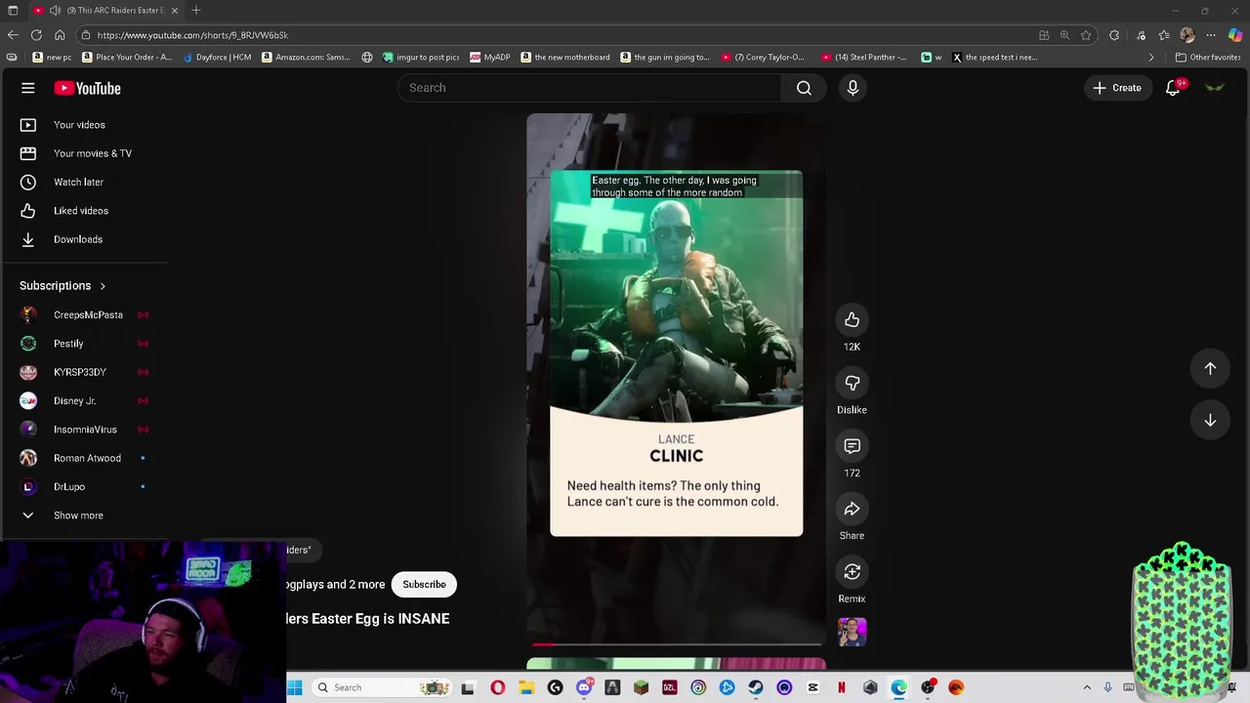Open the Other favorites folder

click(1208, 58)
